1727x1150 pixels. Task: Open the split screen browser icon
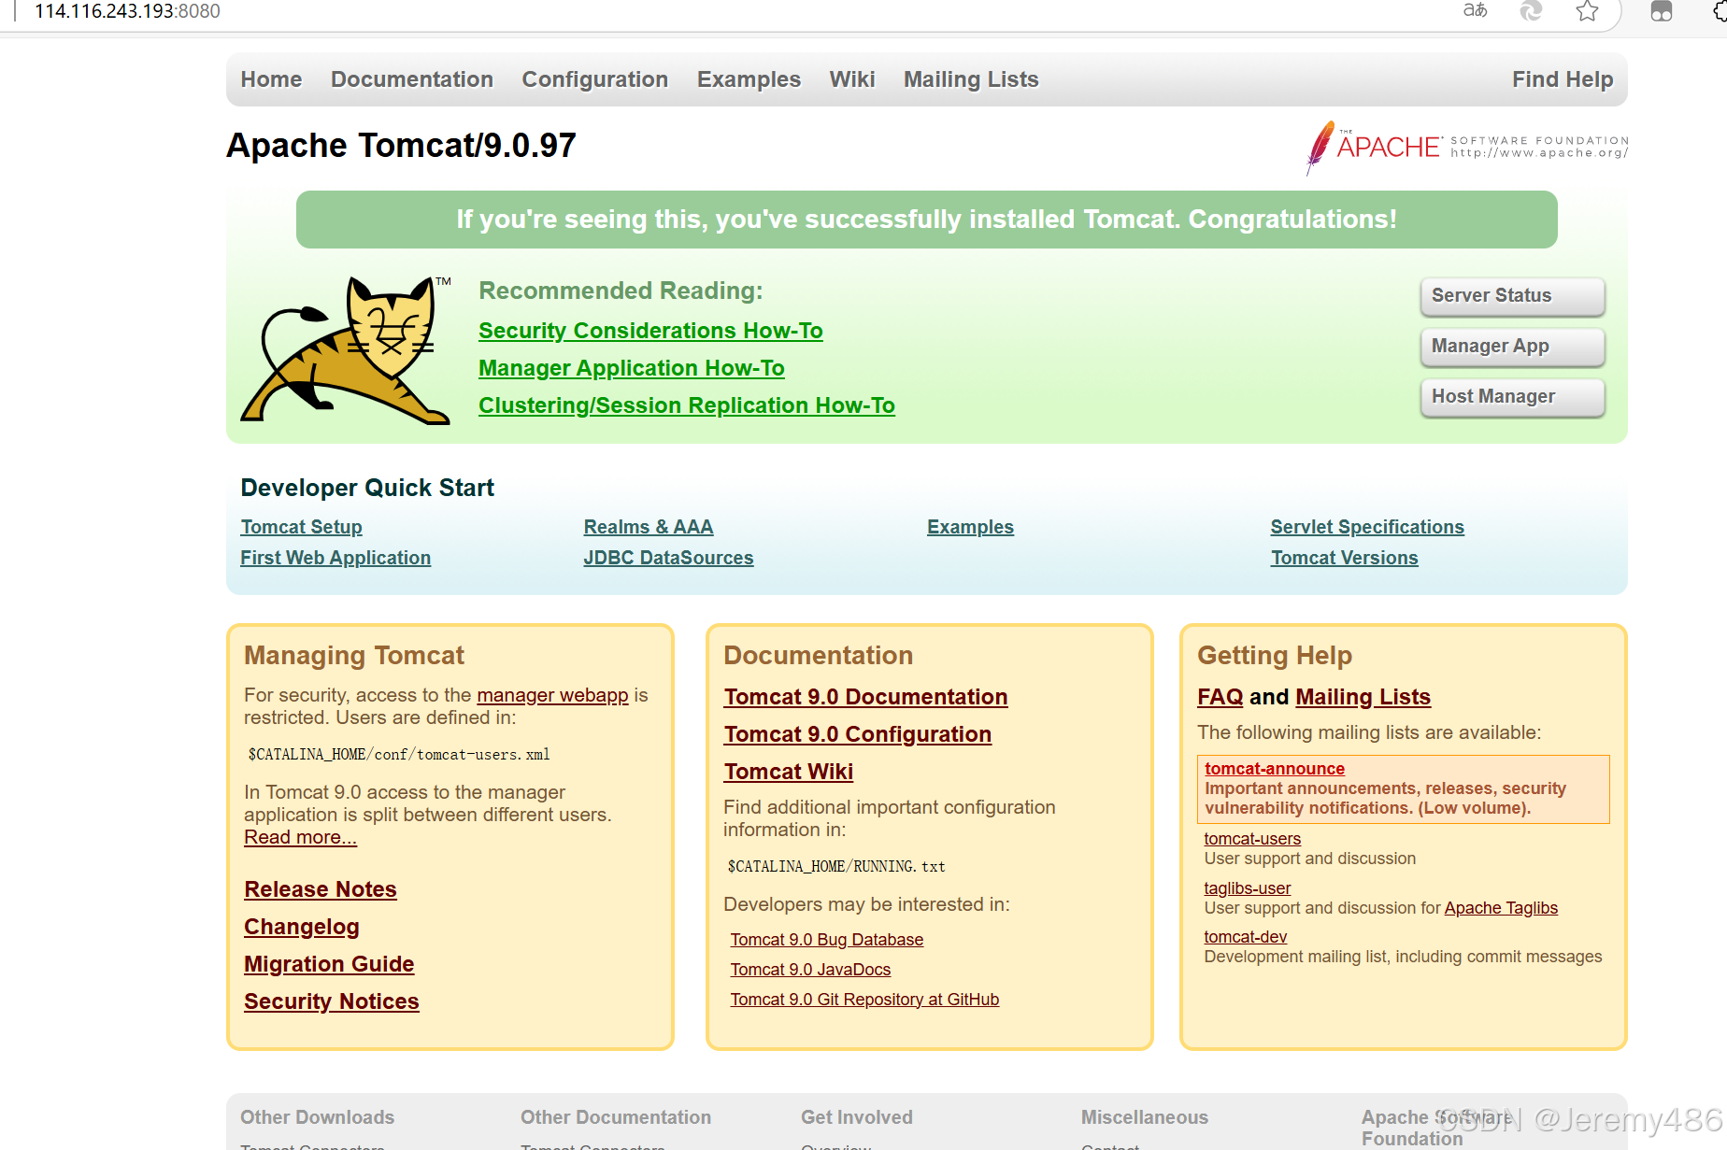[1662, 11]
